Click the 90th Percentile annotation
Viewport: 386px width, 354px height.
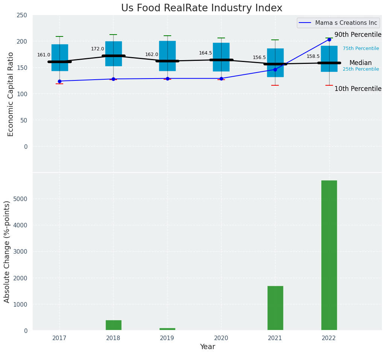point(358,35)
